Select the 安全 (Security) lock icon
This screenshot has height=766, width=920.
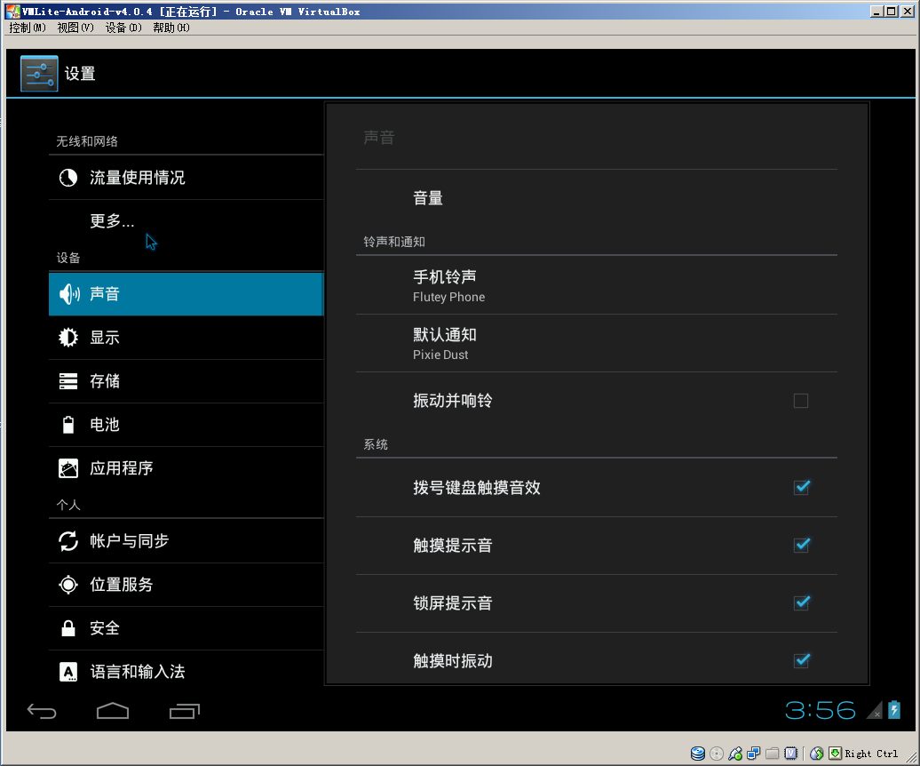(x=68, y=627)
